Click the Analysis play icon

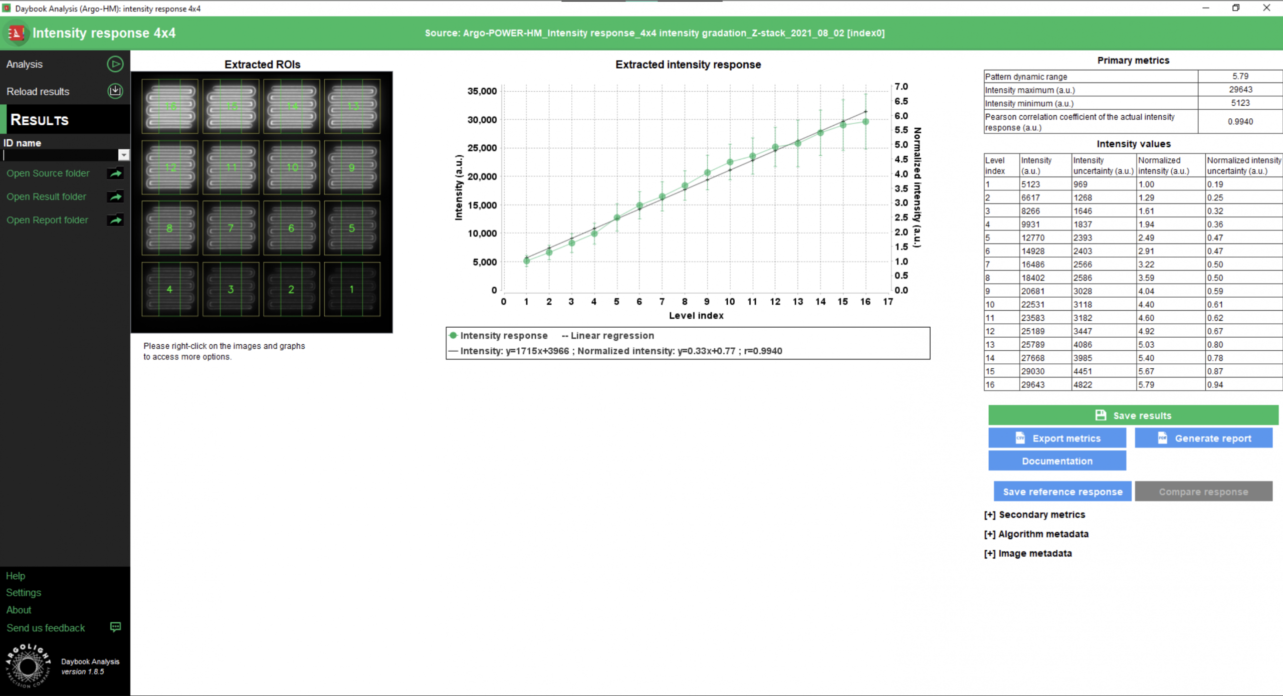[x=115, y=64]
